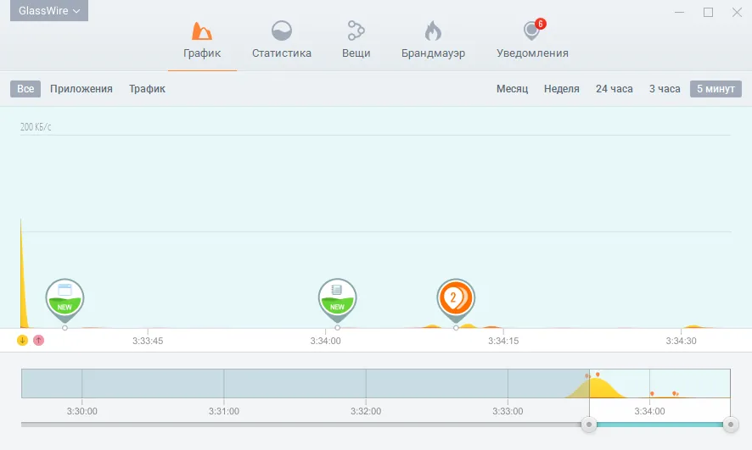Switch to the Уведомления tab label

pyautogui.click(x=532, y=53)
